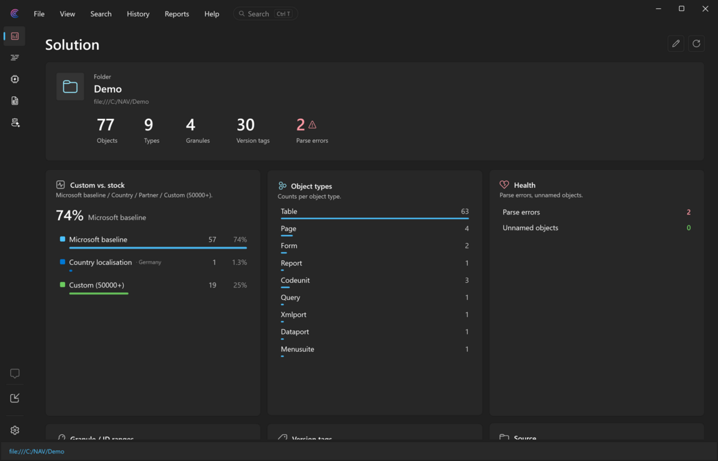The height and width of the screenshot is (461, 718).
Task: Click the Parse errors row in Health
Action: (597, 212)
